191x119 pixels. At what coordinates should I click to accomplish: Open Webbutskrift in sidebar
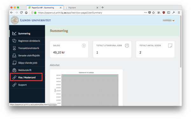tap(27, 70)
